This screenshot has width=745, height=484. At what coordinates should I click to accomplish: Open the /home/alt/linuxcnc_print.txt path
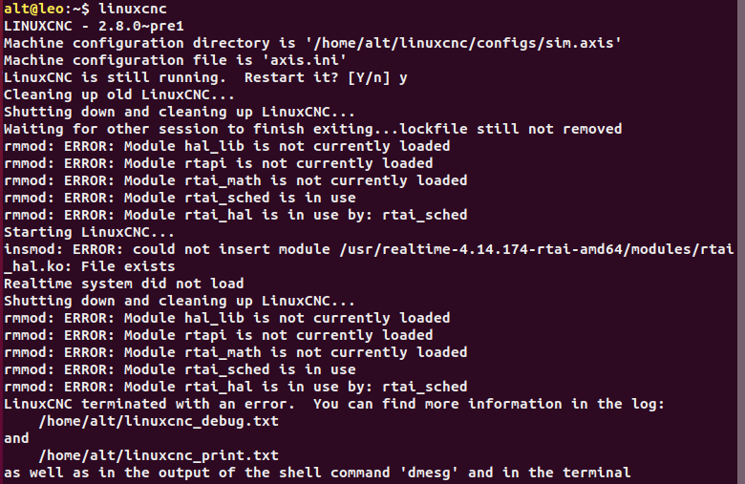(x=159, y=455)
